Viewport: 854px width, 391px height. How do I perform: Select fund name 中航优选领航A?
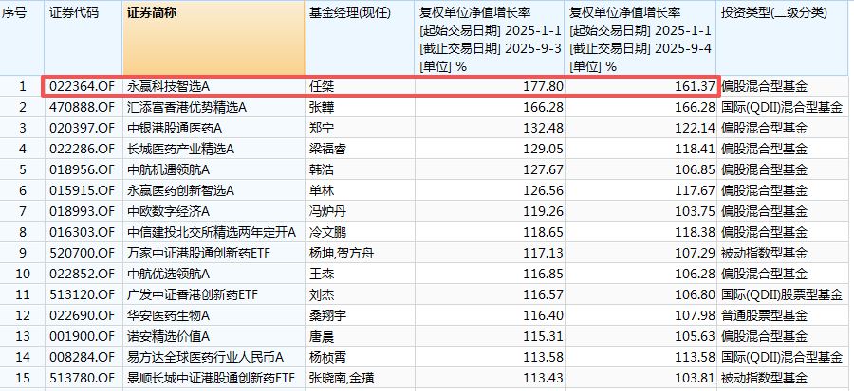click(x=168, y=274)
